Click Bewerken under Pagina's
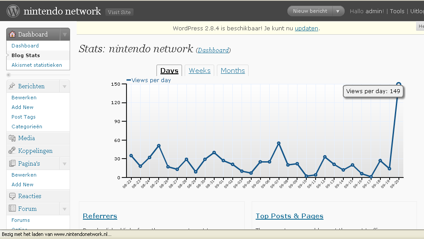The width and height of the screenshot is (424, 239). click(x=24, y=175)
